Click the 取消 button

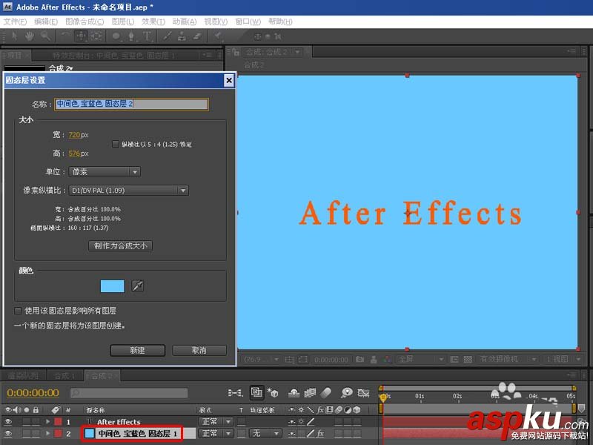199,350
